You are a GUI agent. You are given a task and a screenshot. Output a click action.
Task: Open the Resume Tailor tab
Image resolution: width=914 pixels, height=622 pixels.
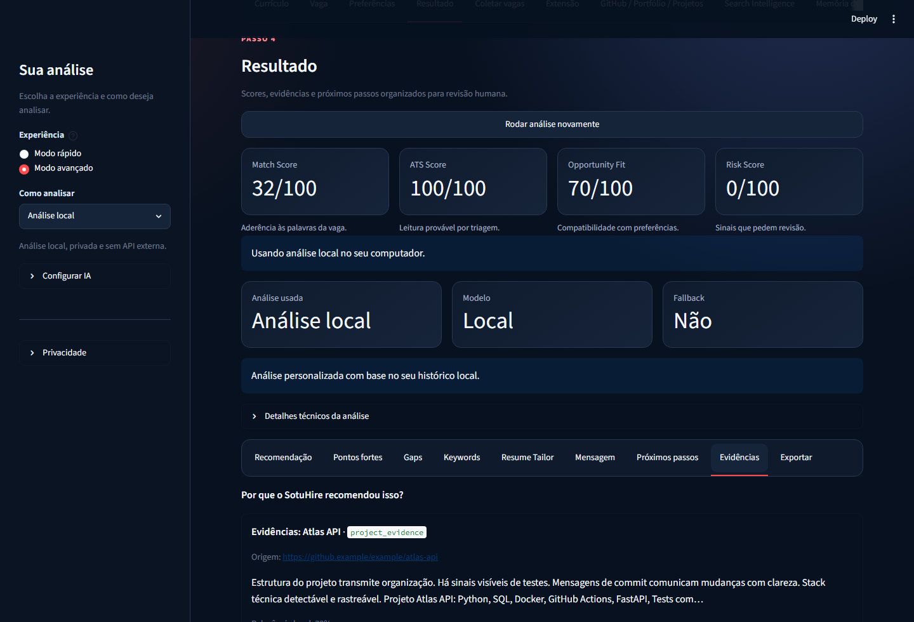(527, 458)
